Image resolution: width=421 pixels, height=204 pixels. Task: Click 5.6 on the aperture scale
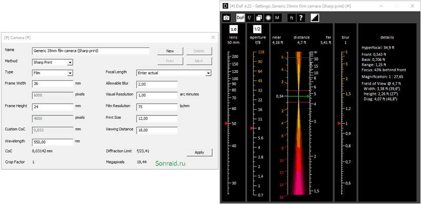[x=260, y=138]
